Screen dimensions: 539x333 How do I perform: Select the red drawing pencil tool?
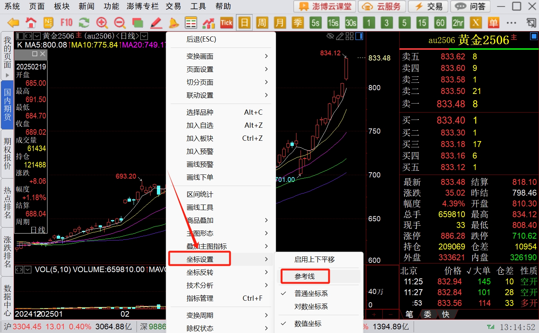click(x=156, y=23)
